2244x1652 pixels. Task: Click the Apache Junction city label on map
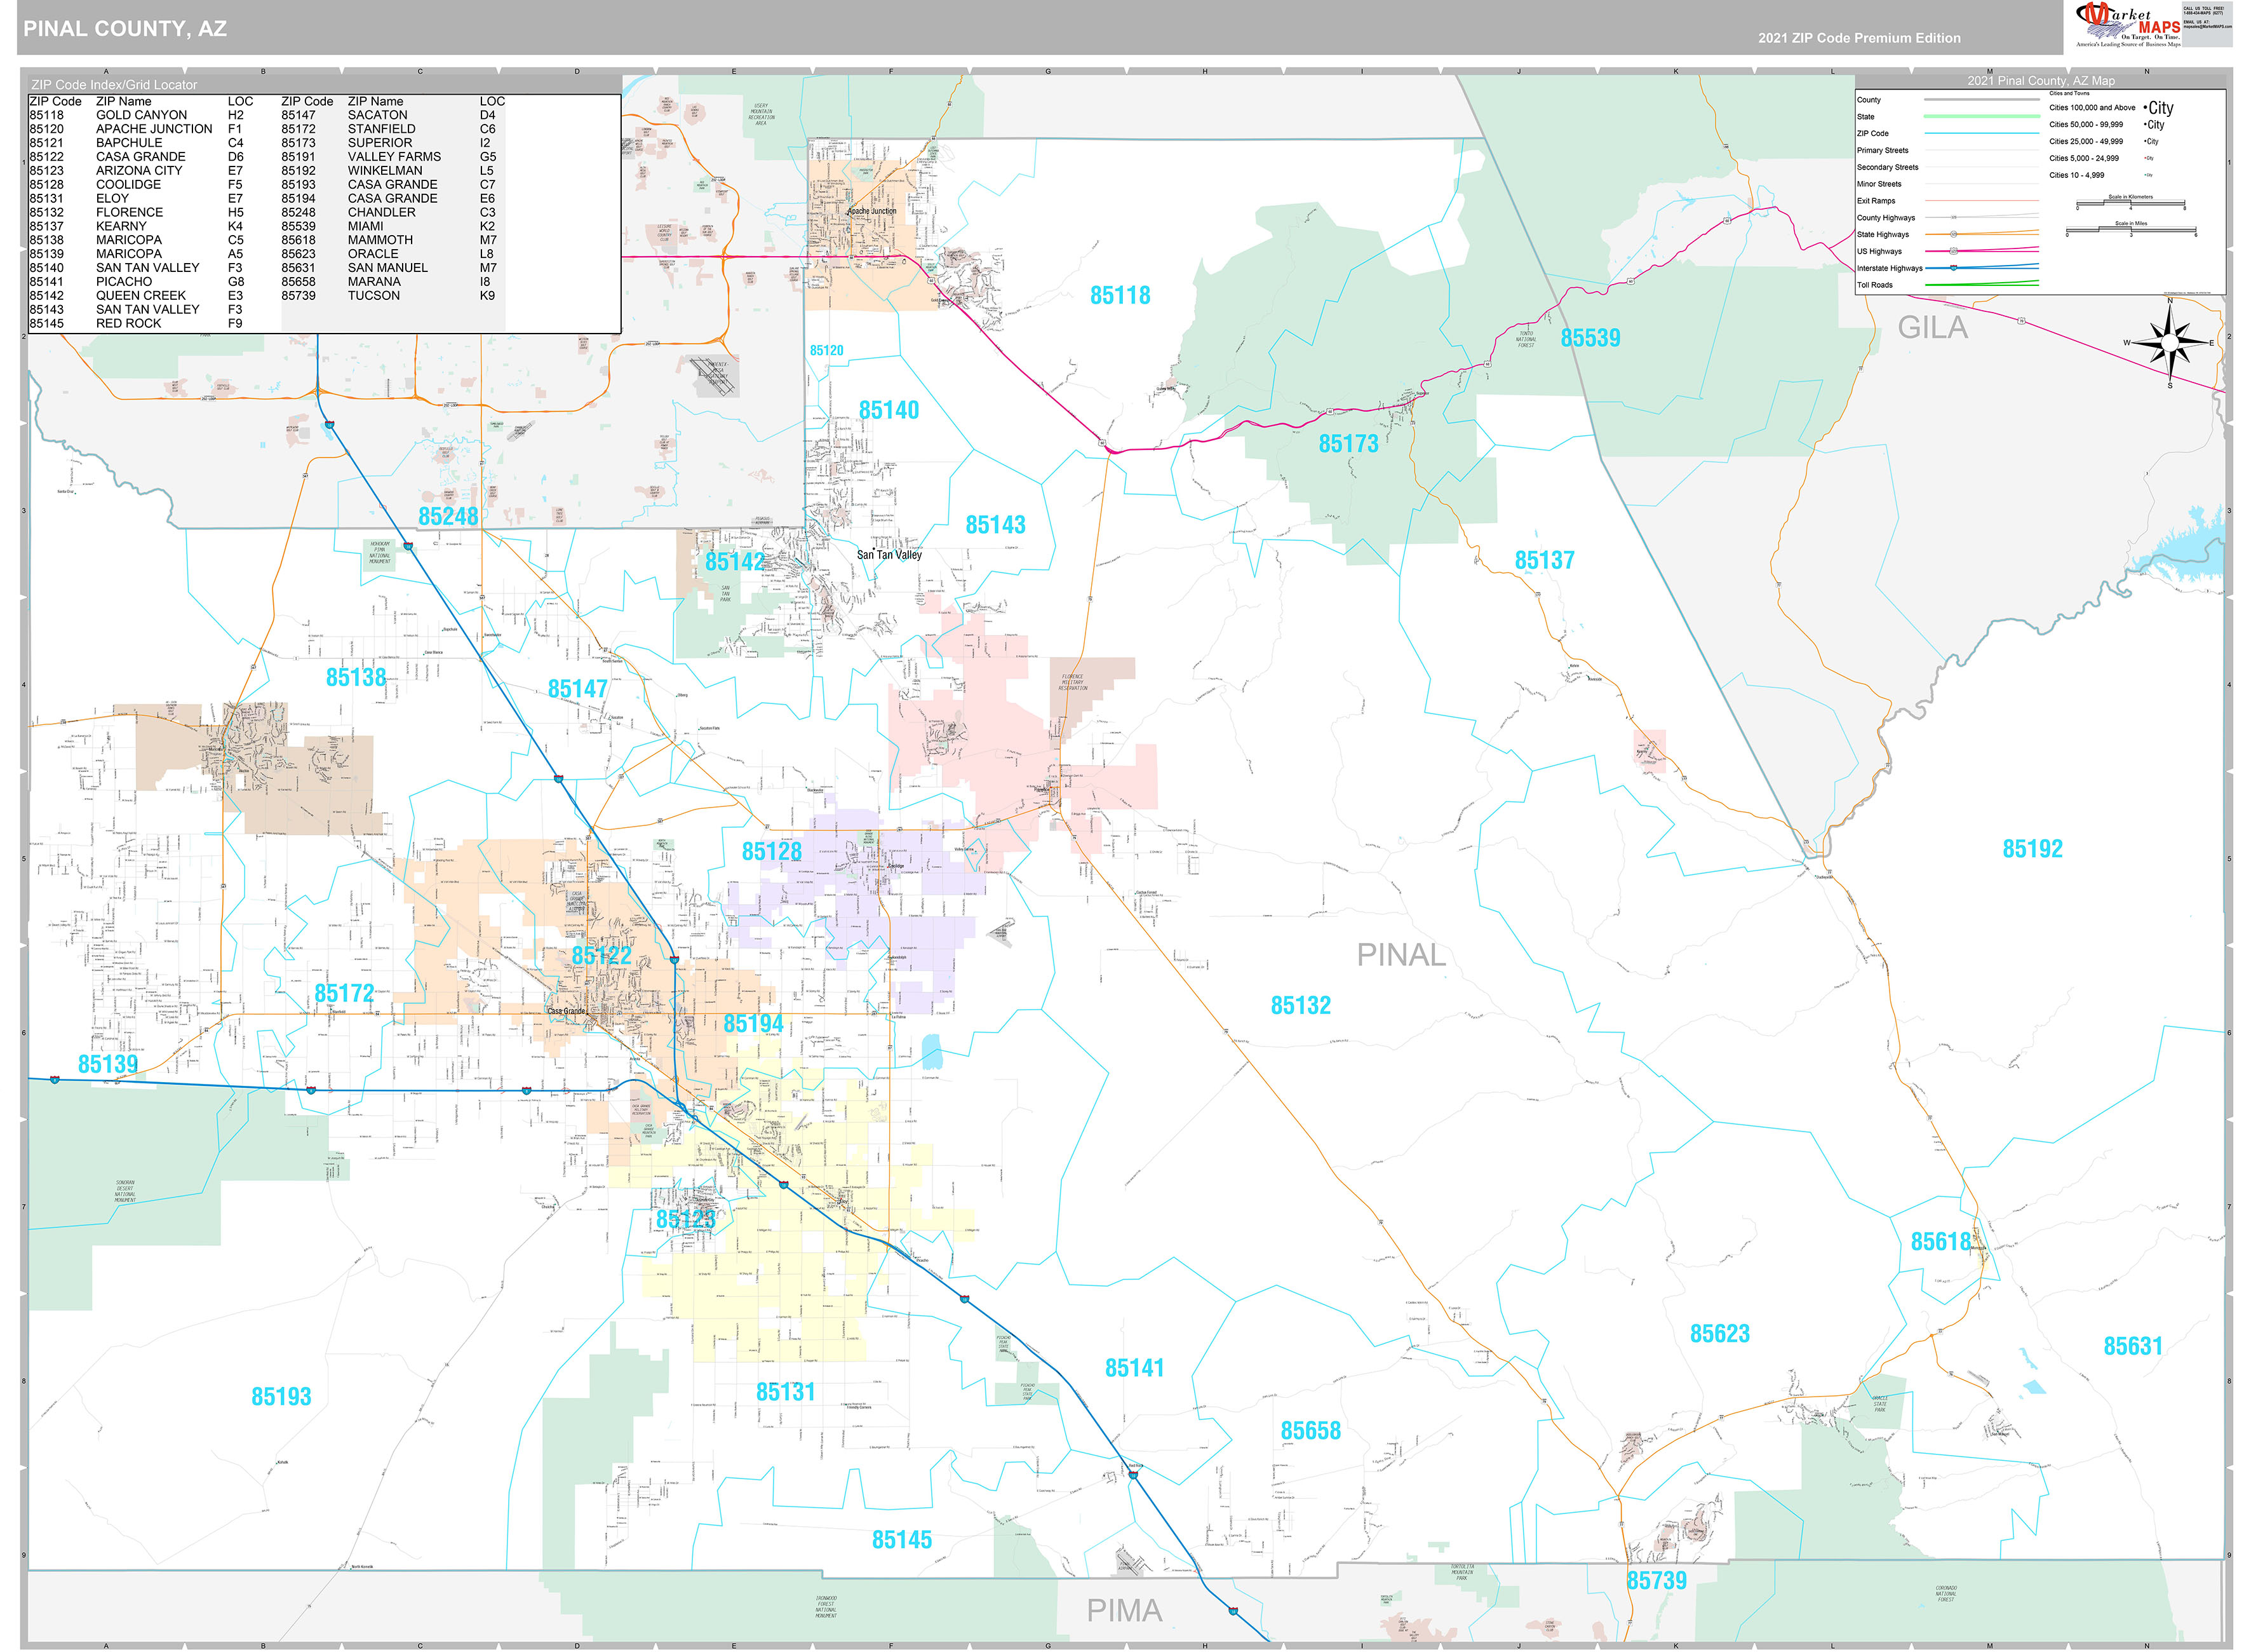tap(871, 211)
